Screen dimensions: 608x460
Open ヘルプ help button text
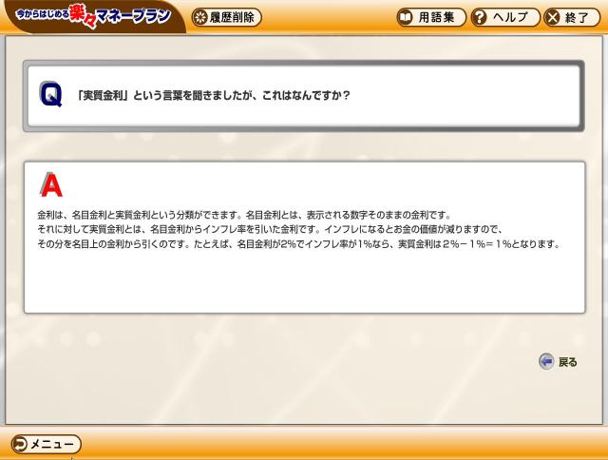510,17
